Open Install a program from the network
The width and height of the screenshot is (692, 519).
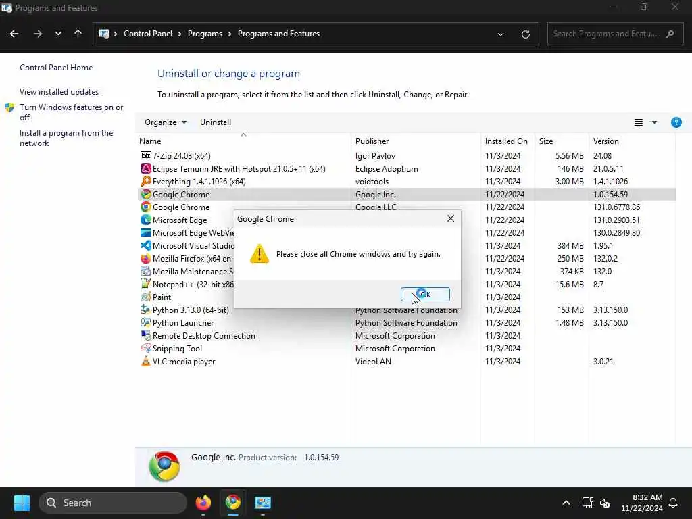pos(66,138)
